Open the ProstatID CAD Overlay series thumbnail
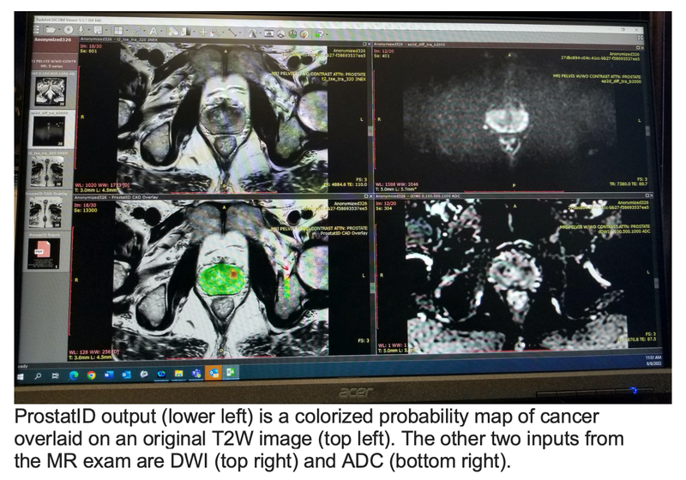 (45, 212)
